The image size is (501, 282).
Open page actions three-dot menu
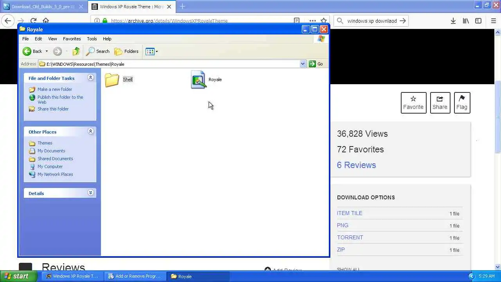tap(312, 21)
